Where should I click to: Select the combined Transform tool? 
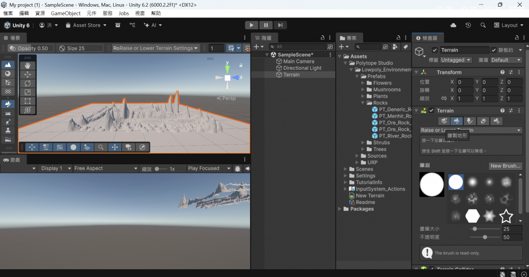pos(28,110)
